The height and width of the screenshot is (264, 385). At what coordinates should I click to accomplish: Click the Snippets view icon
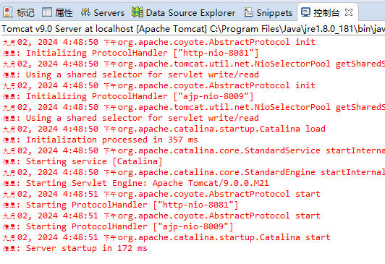[248, 12]
